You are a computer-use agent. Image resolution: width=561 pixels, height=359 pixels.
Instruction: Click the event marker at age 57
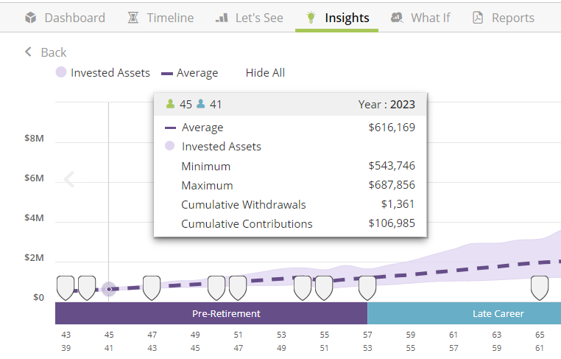pos(367,287)
